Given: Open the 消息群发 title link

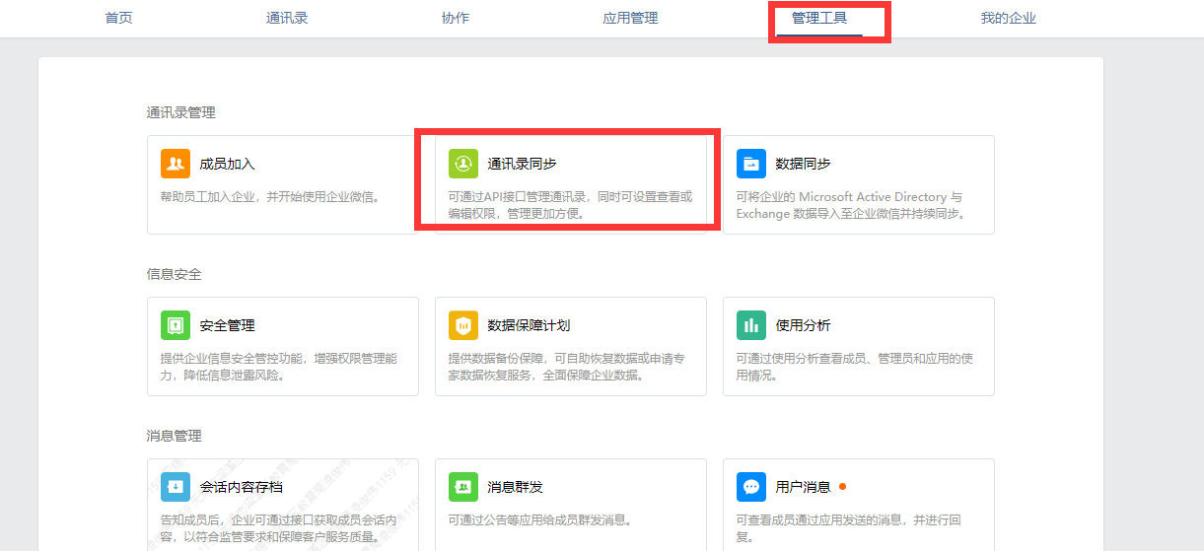Looking at the screenshot, I should coord(515,487).
